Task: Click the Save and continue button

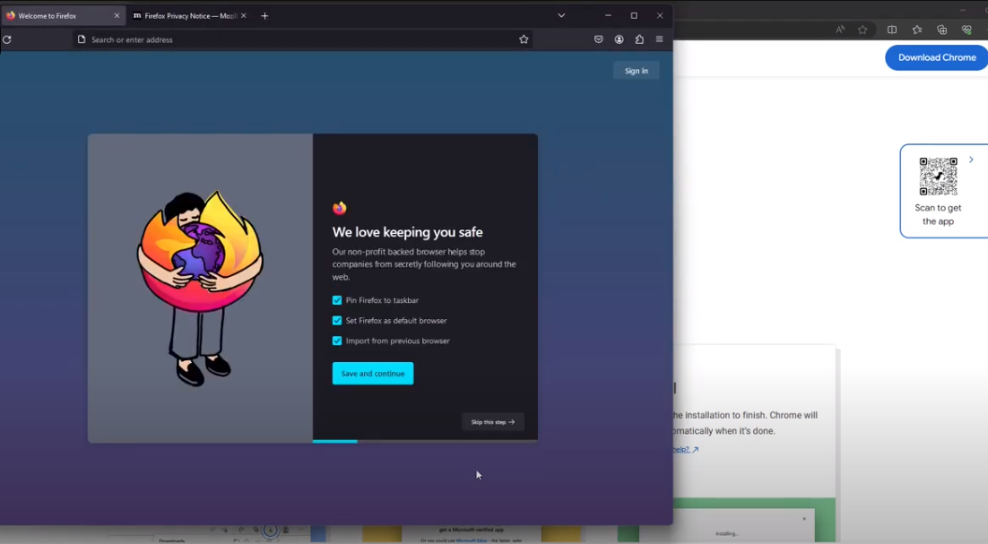Action: (x=373, y=374)
